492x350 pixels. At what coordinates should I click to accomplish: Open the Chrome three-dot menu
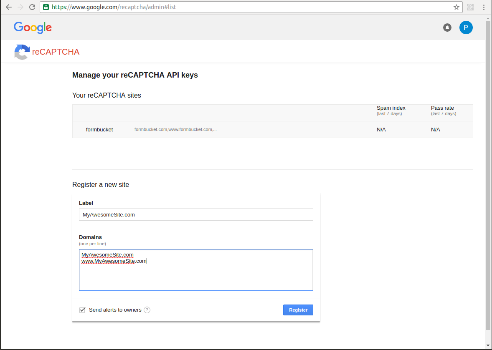coord(484,7)
